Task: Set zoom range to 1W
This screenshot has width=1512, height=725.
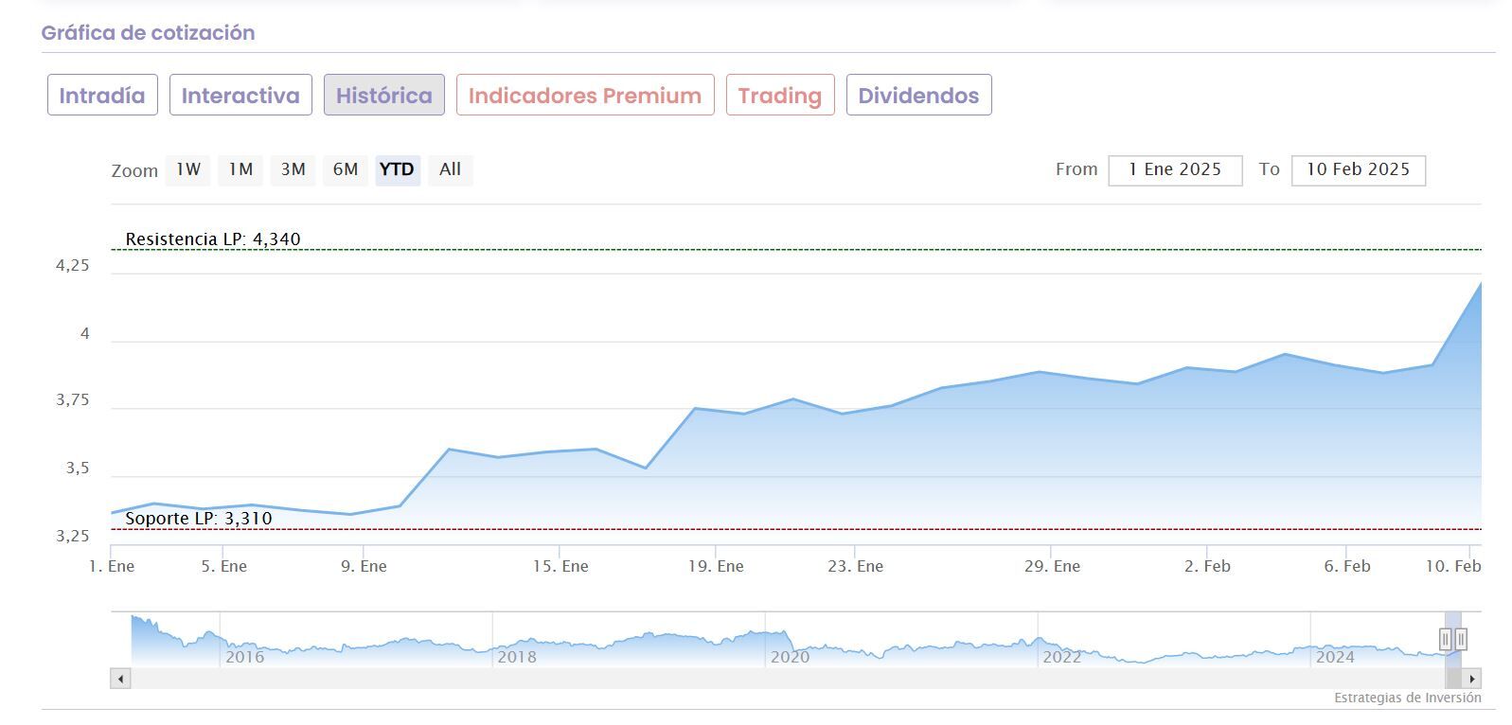Action: point(188,169)
